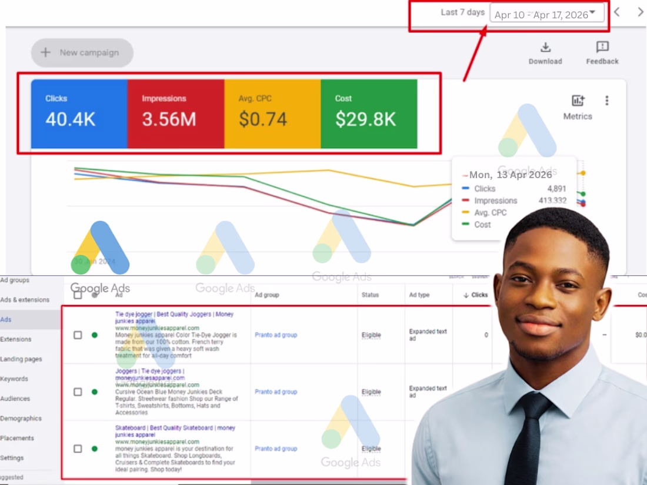
Task: Open the Apr 10 - Apr 17 date dropdown
Action: coord(547,13)
